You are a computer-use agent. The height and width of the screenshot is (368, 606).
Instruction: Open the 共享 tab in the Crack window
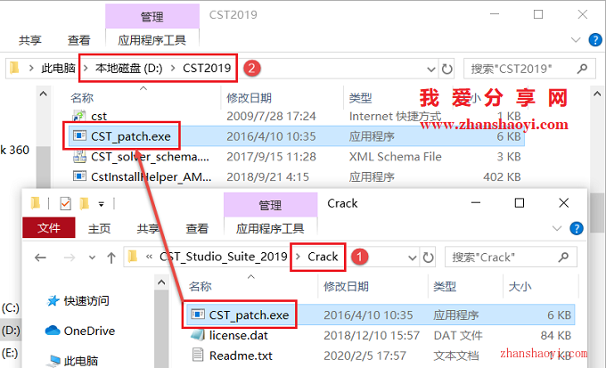point(148,228)
